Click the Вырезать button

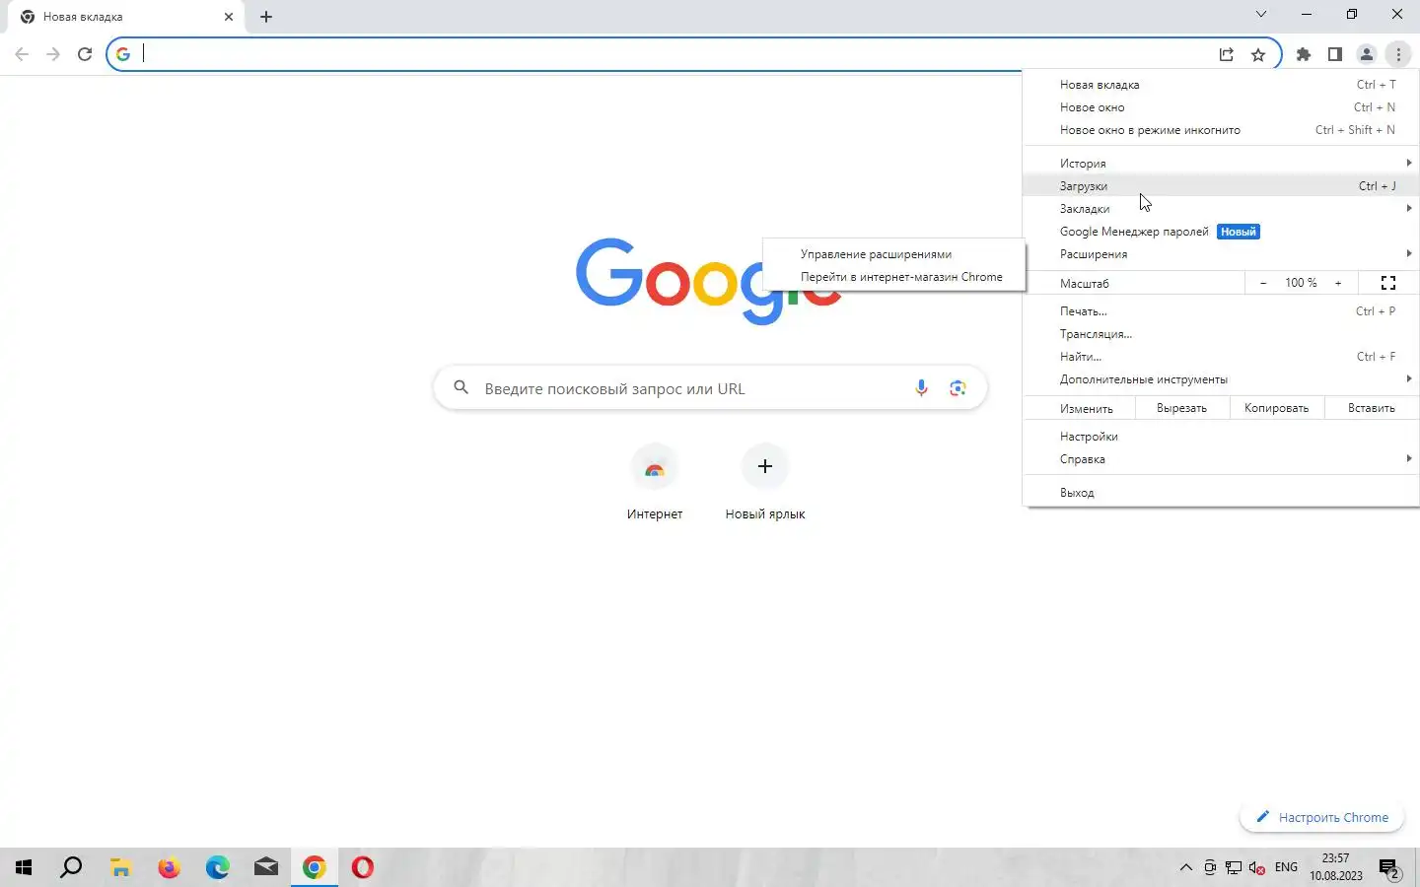[x=1181, y=408]
